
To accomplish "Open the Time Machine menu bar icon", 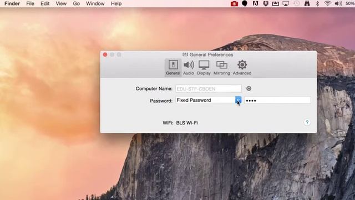I will pos(296,4).
